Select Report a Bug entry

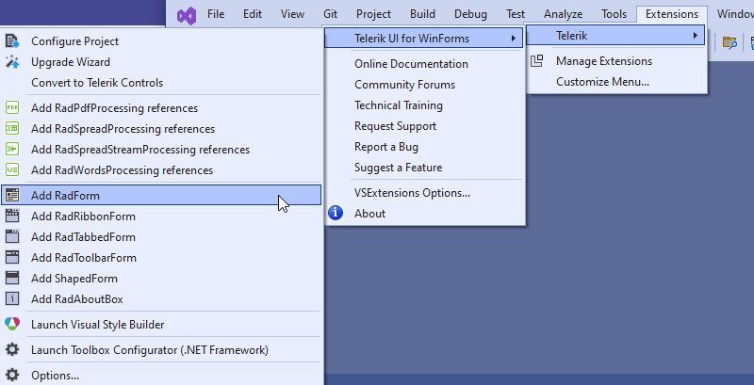coord(386,147)
